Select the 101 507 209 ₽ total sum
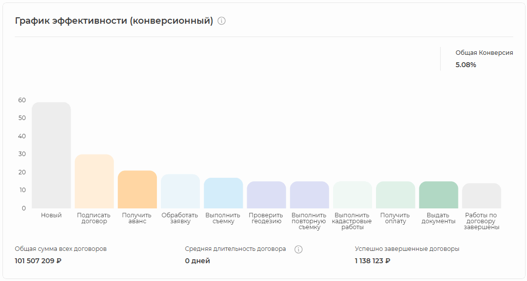 (38, 261)
